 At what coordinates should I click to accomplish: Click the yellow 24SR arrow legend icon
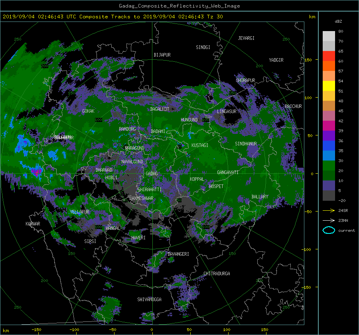[329, 210]
